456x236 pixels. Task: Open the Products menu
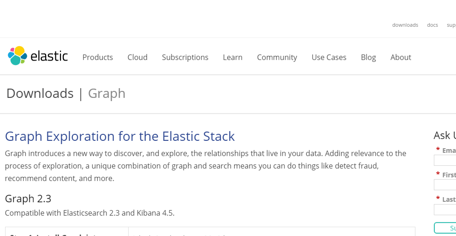coord(97,57)
